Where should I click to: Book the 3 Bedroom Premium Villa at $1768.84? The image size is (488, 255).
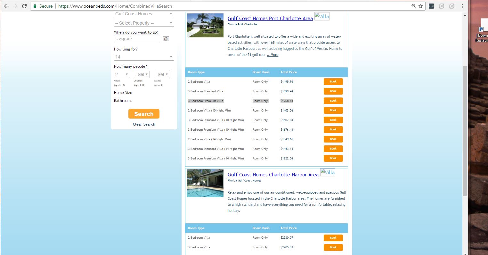click(333, 101)
